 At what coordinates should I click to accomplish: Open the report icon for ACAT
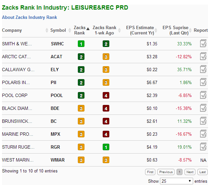(x=203, y=56)
